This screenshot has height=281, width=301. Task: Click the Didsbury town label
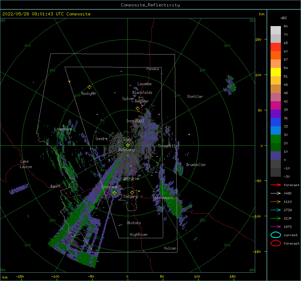(x=126, y=150)
